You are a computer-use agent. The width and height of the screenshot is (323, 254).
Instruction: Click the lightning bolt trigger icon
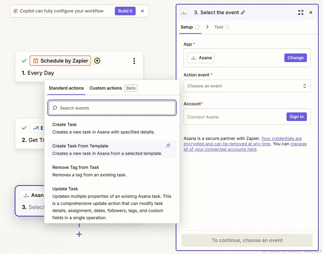[97, 61]
